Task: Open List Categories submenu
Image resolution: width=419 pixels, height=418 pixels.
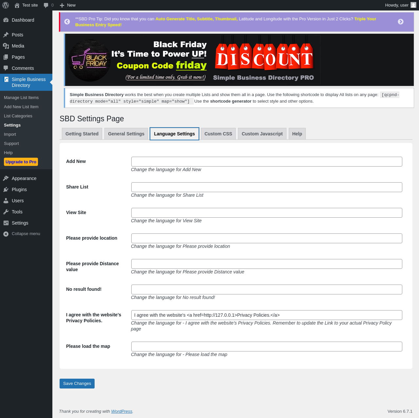Action: [x=18, y=116]
